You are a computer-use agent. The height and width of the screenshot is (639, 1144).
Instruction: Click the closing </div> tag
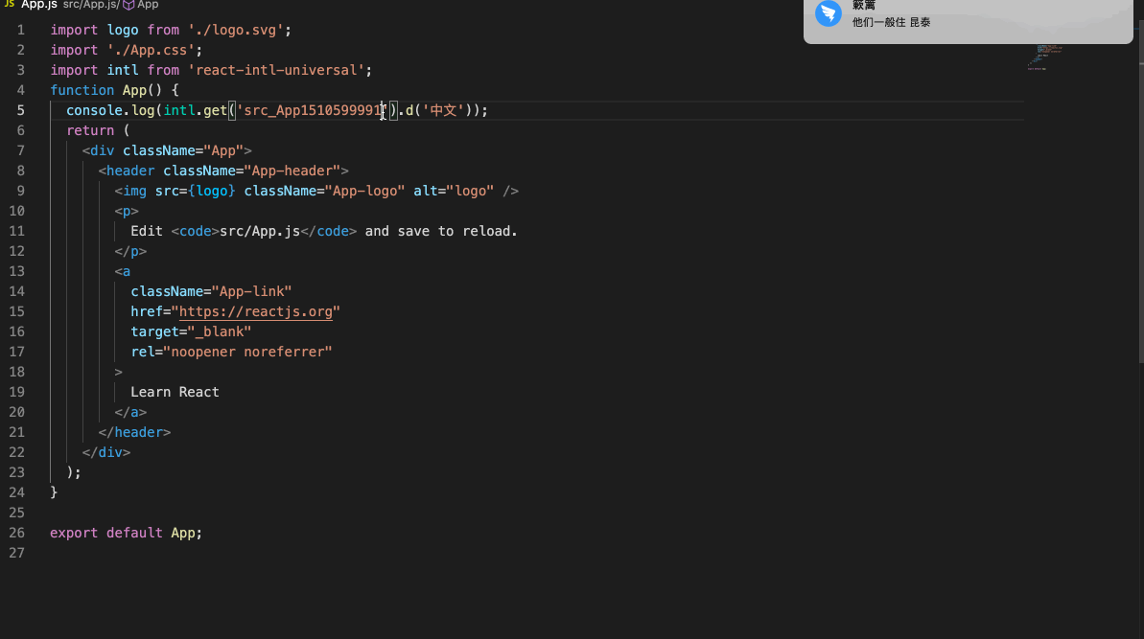pos(106,452)
